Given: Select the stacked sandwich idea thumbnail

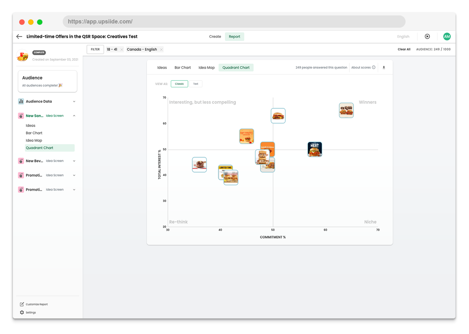Looking at the screenshot, I should [x=262, y=157].
